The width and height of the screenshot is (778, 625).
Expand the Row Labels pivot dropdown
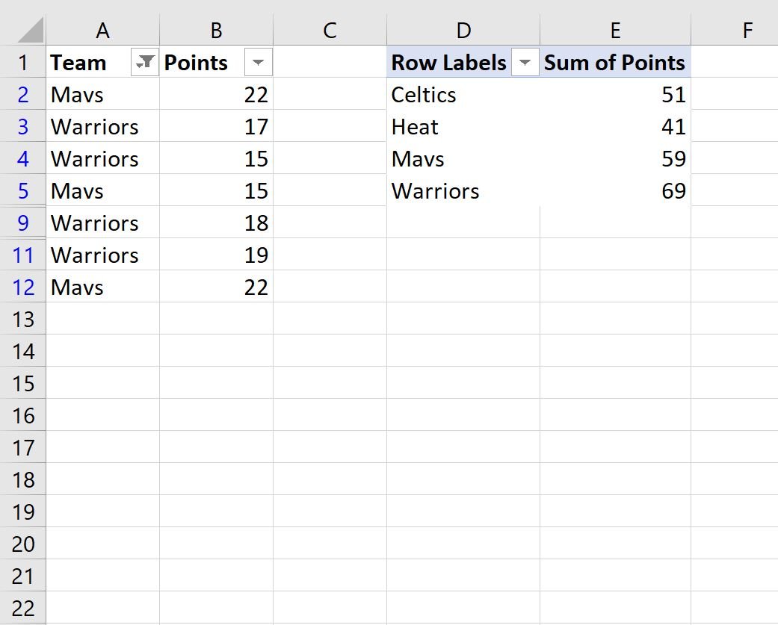525,62
